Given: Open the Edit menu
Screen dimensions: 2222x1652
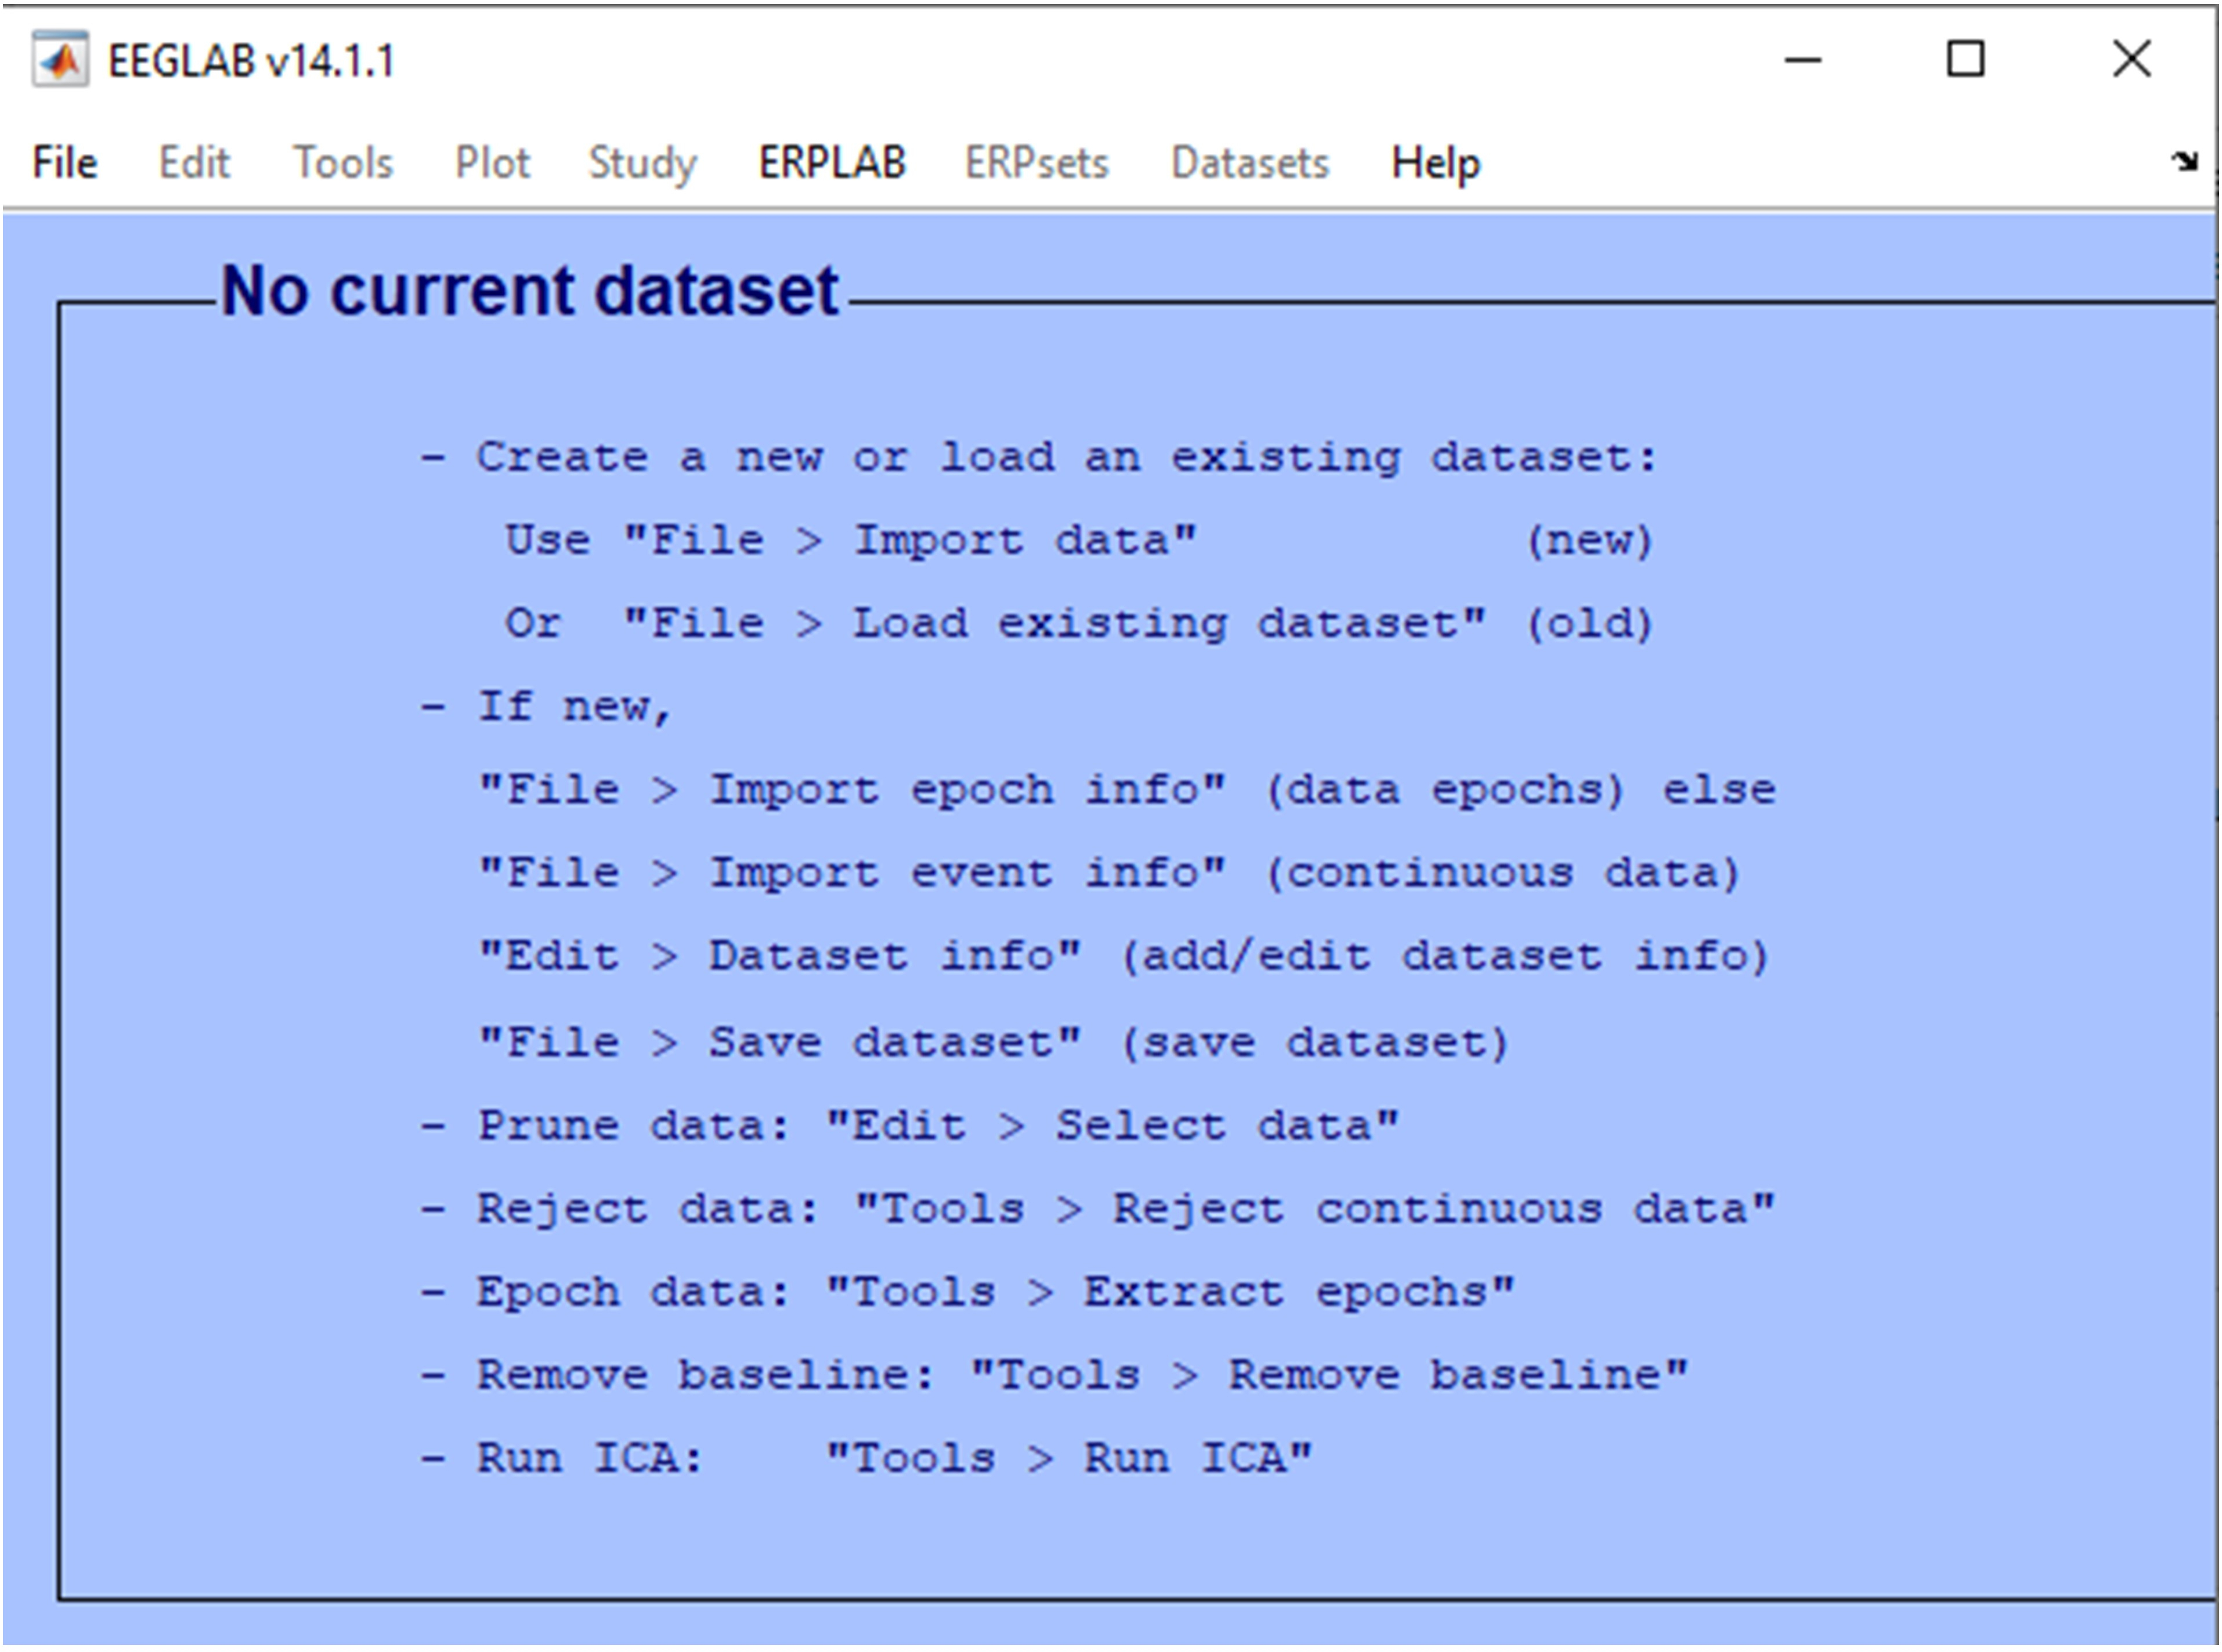Looking at the screenshot, I should (x=194, y=163).
